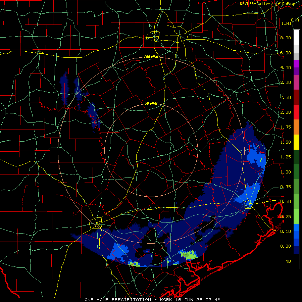The image size is (302, 302).
Task: Pick the bright magenta legend swatch
Action: (296, 64)
